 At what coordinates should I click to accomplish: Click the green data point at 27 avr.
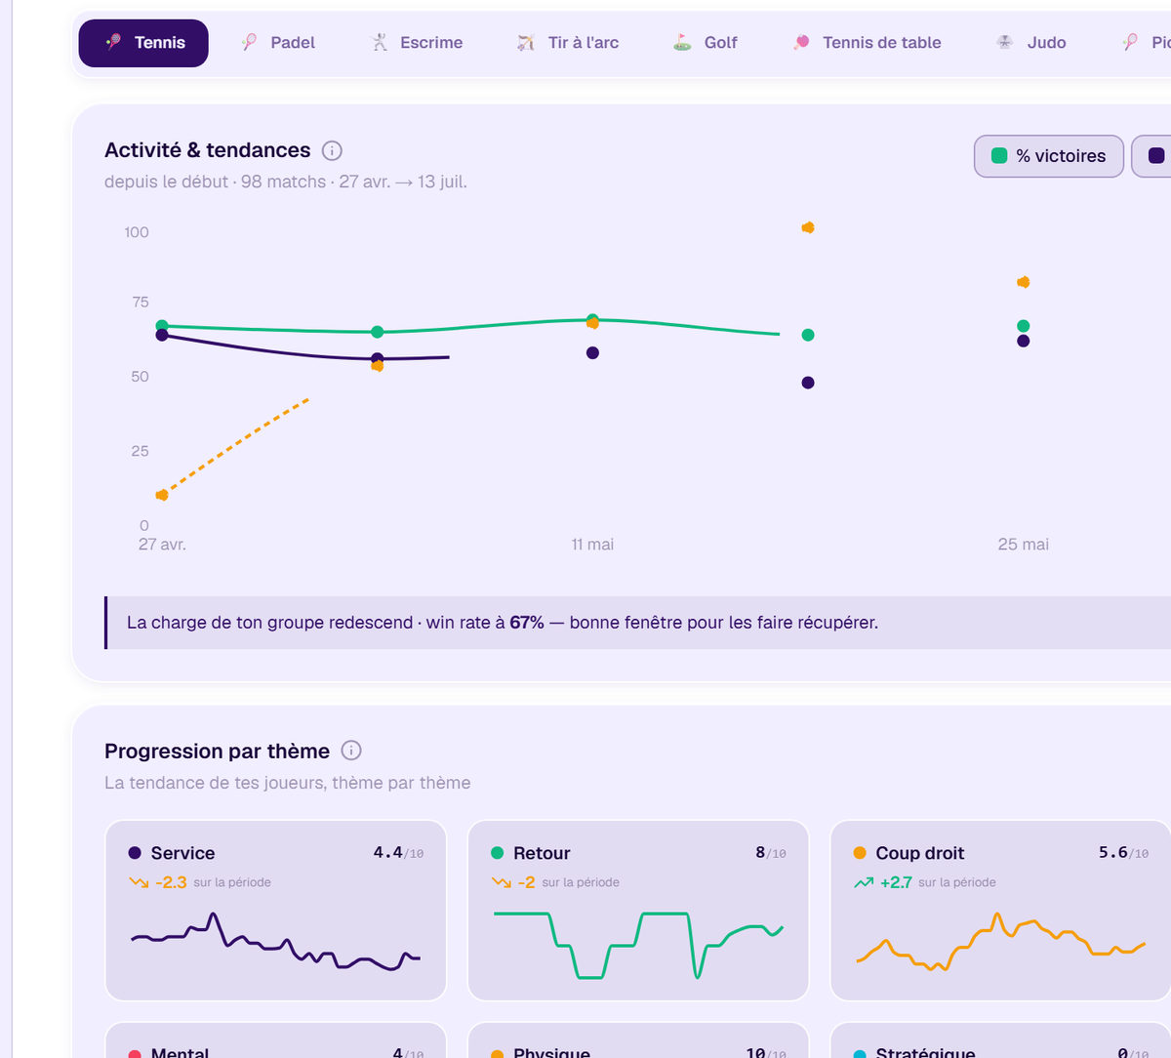(x=162, y=326)
